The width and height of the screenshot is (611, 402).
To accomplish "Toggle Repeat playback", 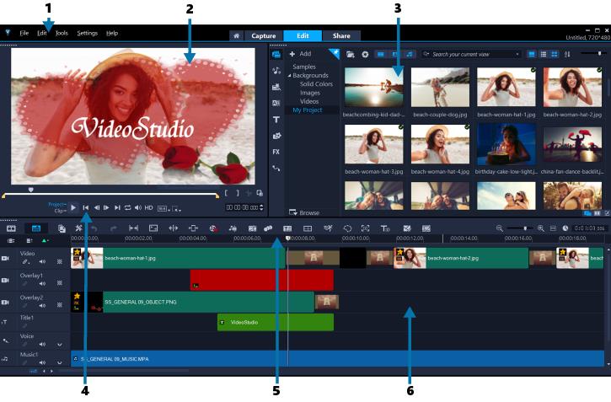I will pyautogui.click(x=127, y=207).
